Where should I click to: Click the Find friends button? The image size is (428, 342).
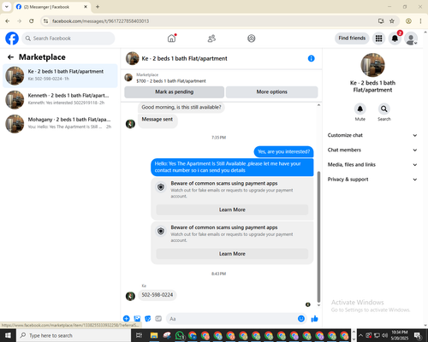click(352, 38)
